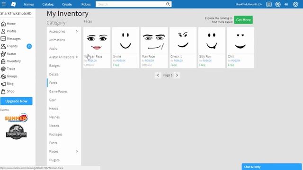Expand the Places category arrow
Image resolution: width=303 pixels, height=170 pixels.
click(77, 151)
